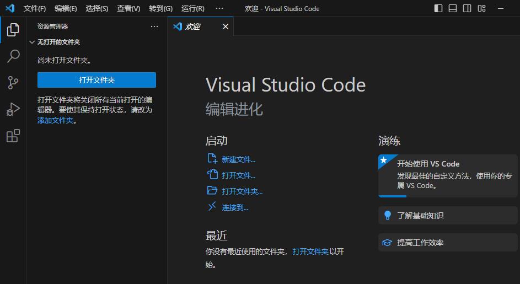The image size is (520, 284).
Task: Click the 打开文件... link
Action: click(x=238, y=175)
